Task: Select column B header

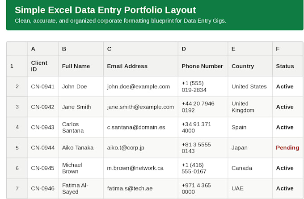Action: pos(80,49)
